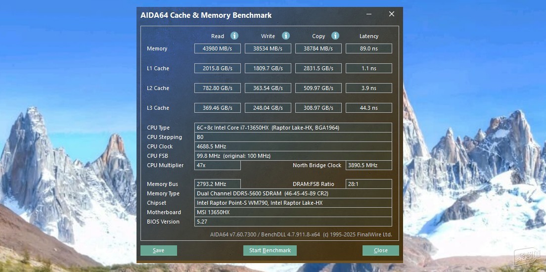Click the info icon next to Read

click(x=234, y=36)
